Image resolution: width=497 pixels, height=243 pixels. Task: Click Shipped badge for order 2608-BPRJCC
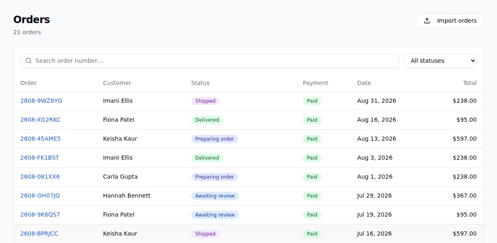click(x=205, y=234)
